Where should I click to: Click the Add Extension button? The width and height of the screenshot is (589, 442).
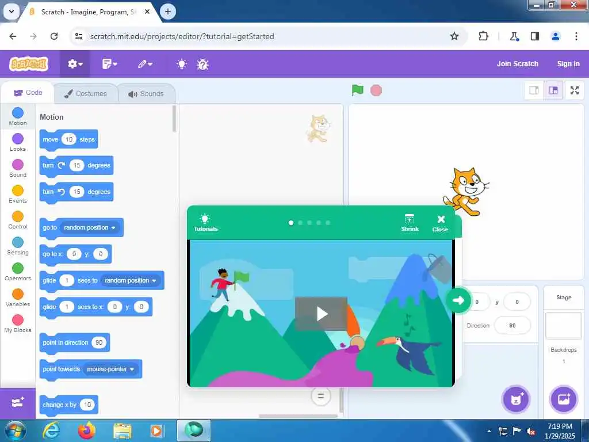tap(18, 403)
